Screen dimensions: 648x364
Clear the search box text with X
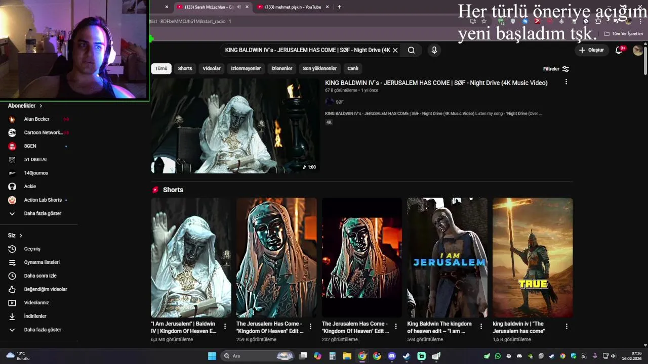pyautogui.click(x=395, y=50)
